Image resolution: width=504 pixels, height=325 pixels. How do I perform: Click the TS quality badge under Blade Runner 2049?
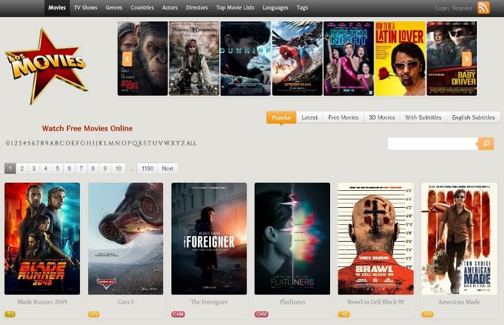(x=9, y=314)
